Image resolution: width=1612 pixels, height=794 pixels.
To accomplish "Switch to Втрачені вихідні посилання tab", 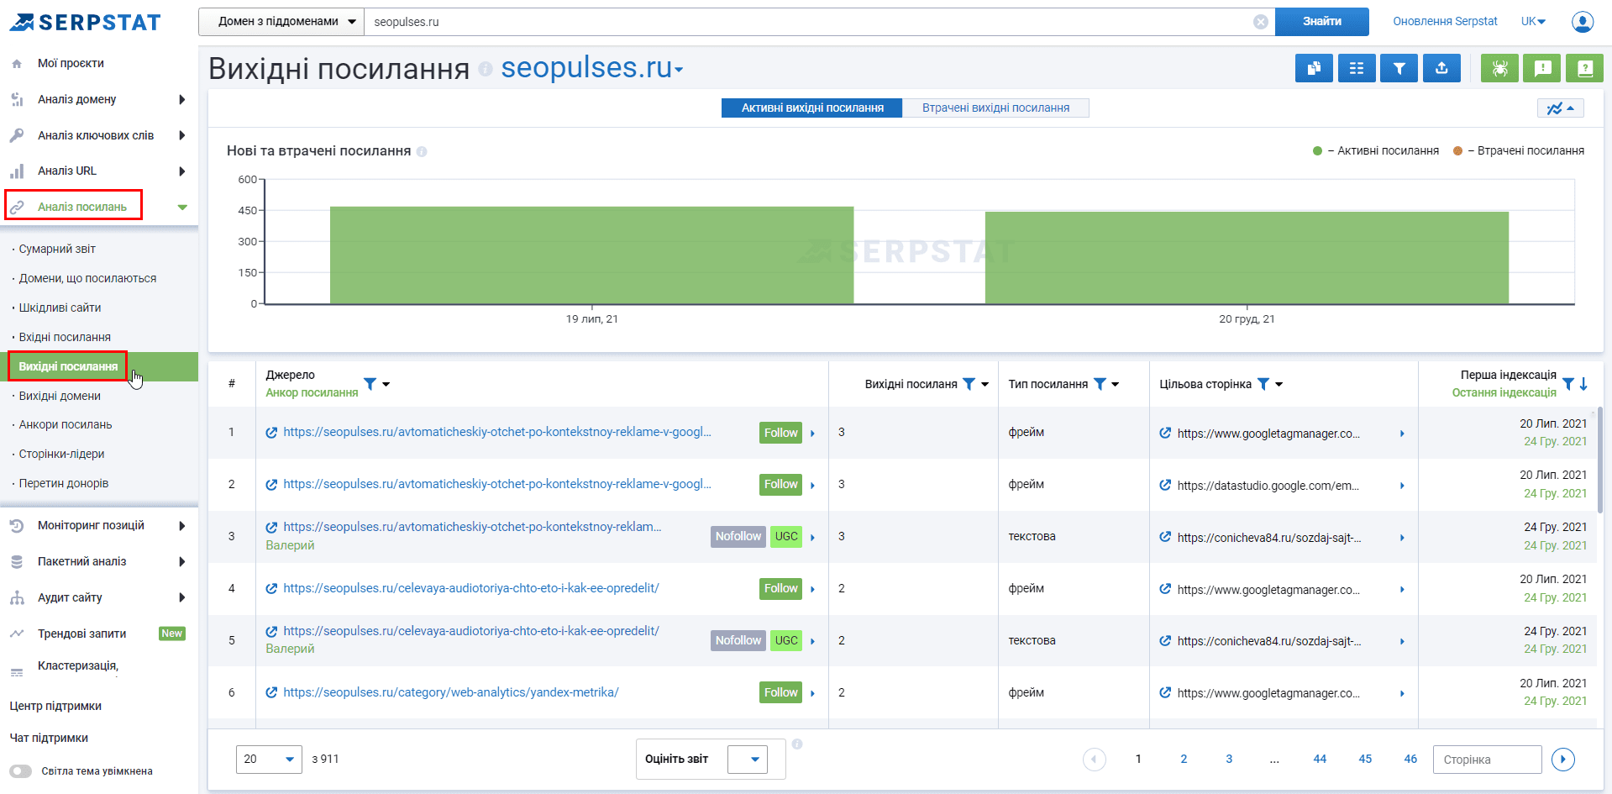I will point(995,108).
